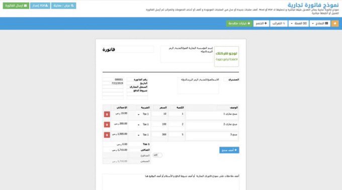The height and width of the screenshot is (190, 342).
Task: Edit third product description field
Action: coord(212,136)
